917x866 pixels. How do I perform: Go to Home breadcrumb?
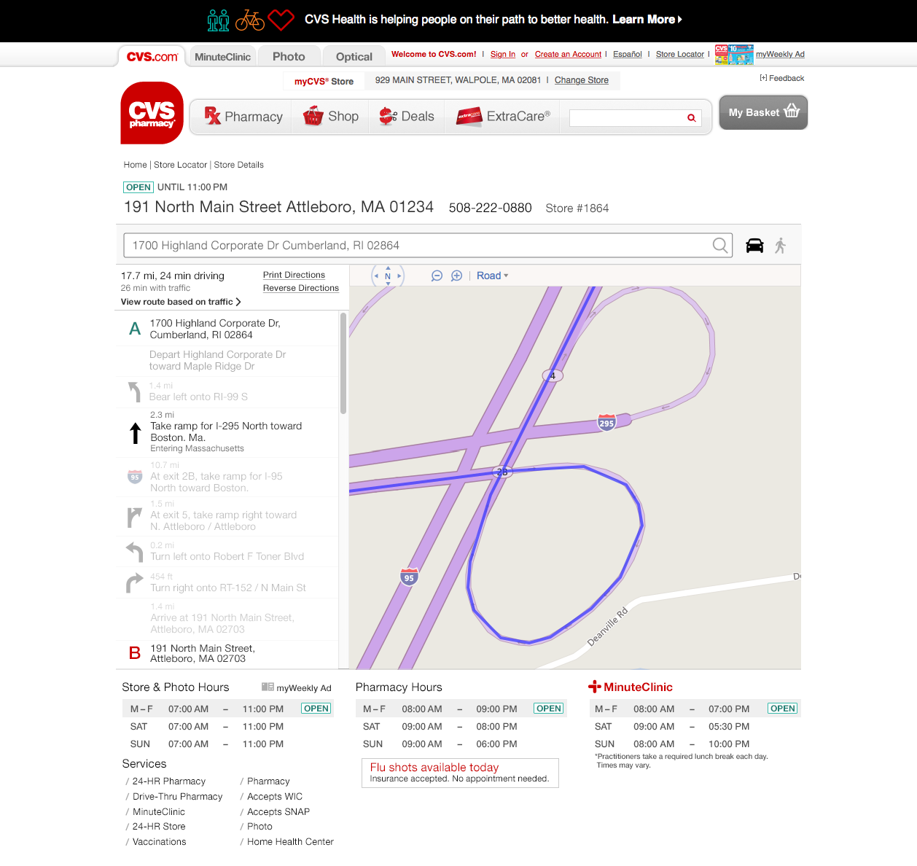coord(135,165)
